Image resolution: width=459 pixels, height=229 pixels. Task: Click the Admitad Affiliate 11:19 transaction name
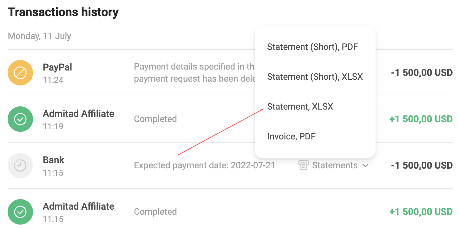pyautogui.click(x=78, y=114)
